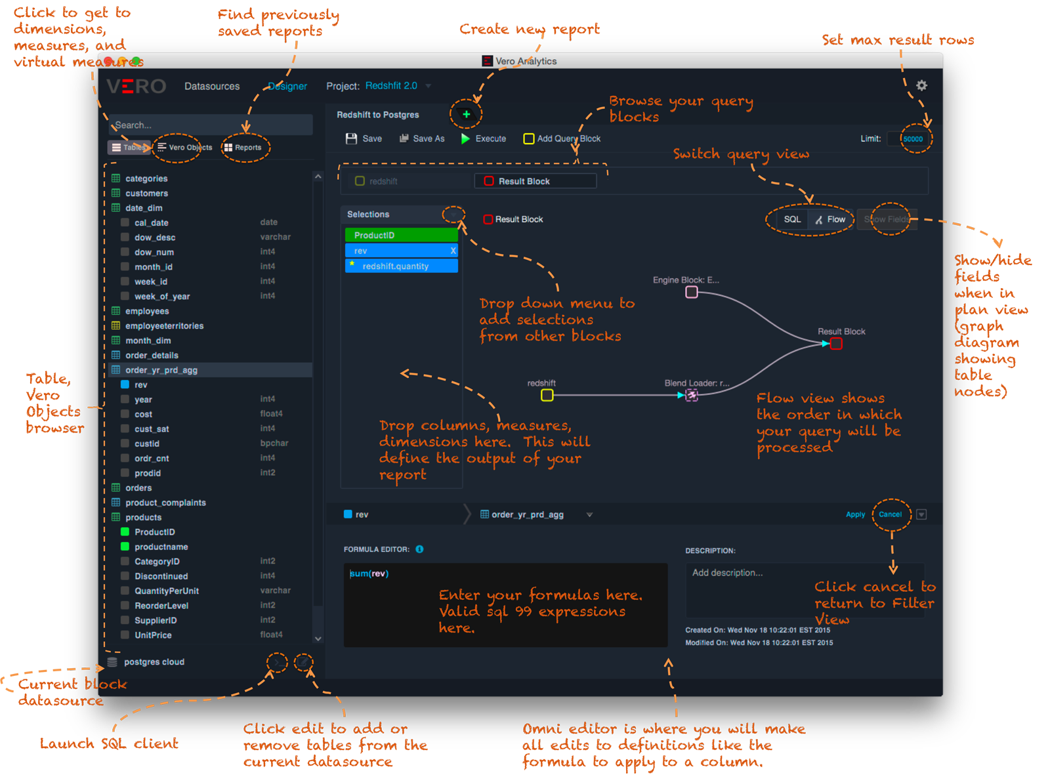Open the Selections dropdown menu
The height and width of the screenshot is (775, 1050).
coord(452,214)
